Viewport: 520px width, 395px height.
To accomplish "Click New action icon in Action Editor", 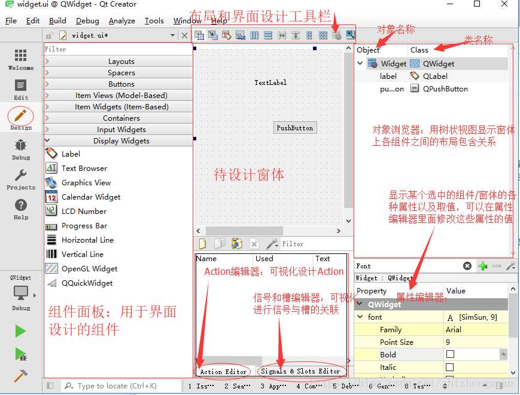I will (x=202, y=244).
